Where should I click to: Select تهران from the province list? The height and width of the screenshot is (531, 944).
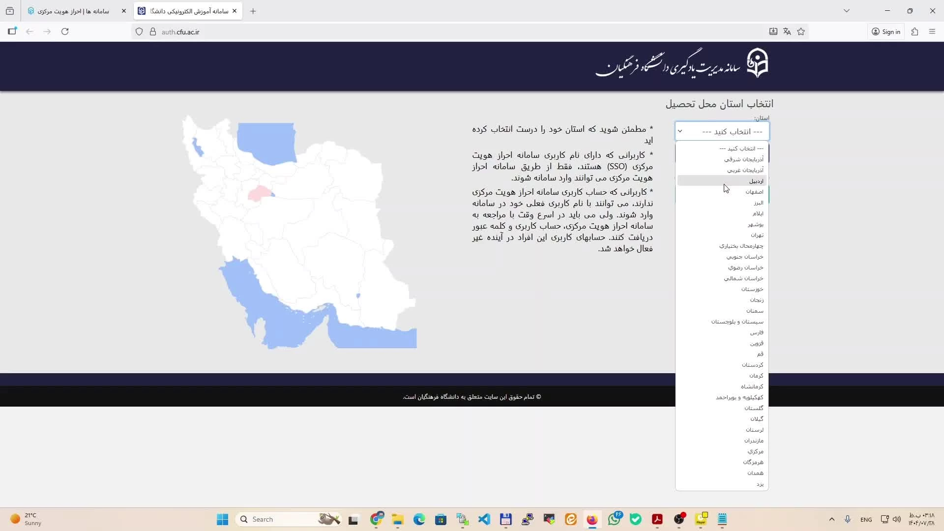click(757, 235)
